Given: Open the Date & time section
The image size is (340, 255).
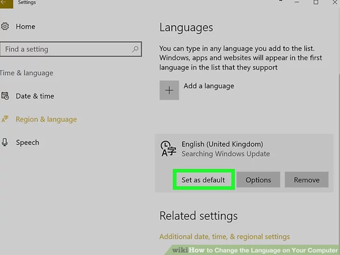Looking at the screenshot, I should point(35,96).
